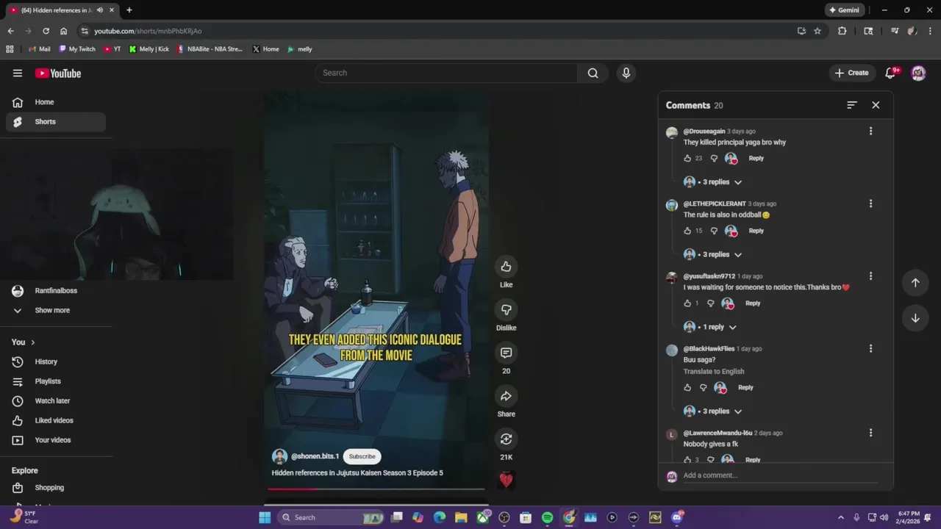Go to the YouTube logo home
This screenshot has height=529, width=941.
58,73
